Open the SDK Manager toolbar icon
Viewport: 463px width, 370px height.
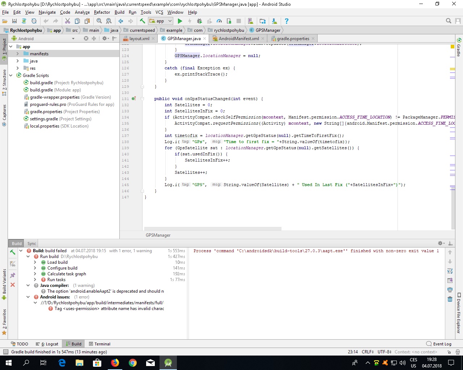274,21
